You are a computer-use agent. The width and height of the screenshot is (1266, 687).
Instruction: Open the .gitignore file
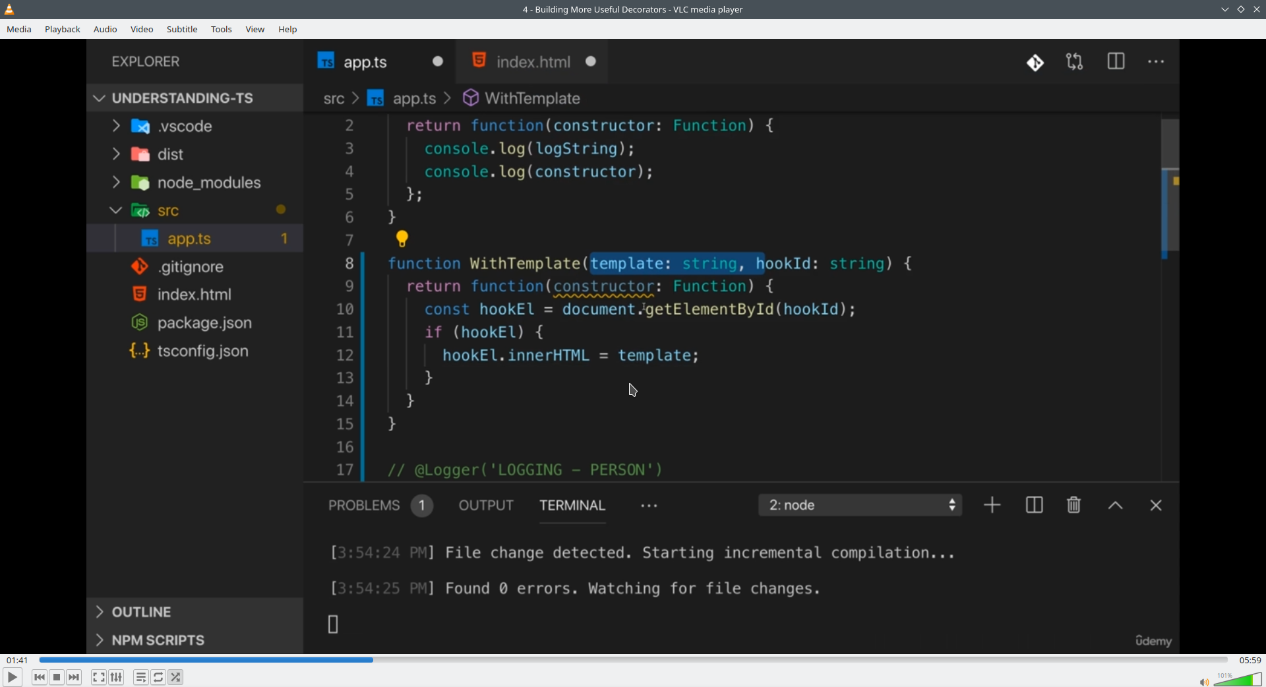point(195,267)
